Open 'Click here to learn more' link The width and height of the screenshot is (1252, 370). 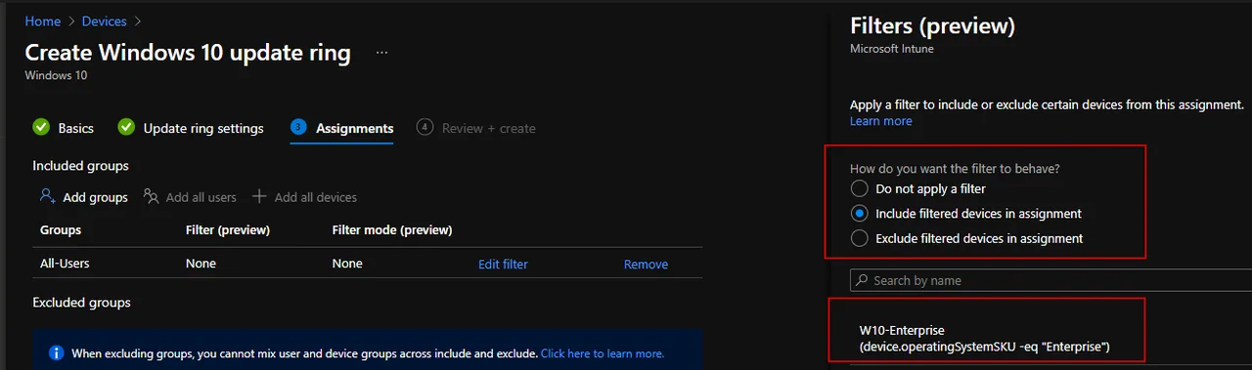coord(603,353)
